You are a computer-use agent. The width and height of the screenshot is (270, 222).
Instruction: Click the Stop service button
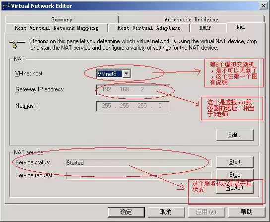235,175
